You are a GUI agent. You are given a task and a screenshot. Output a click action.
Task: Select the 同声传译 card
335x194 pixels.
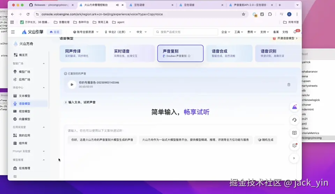(x=83, y=53)
